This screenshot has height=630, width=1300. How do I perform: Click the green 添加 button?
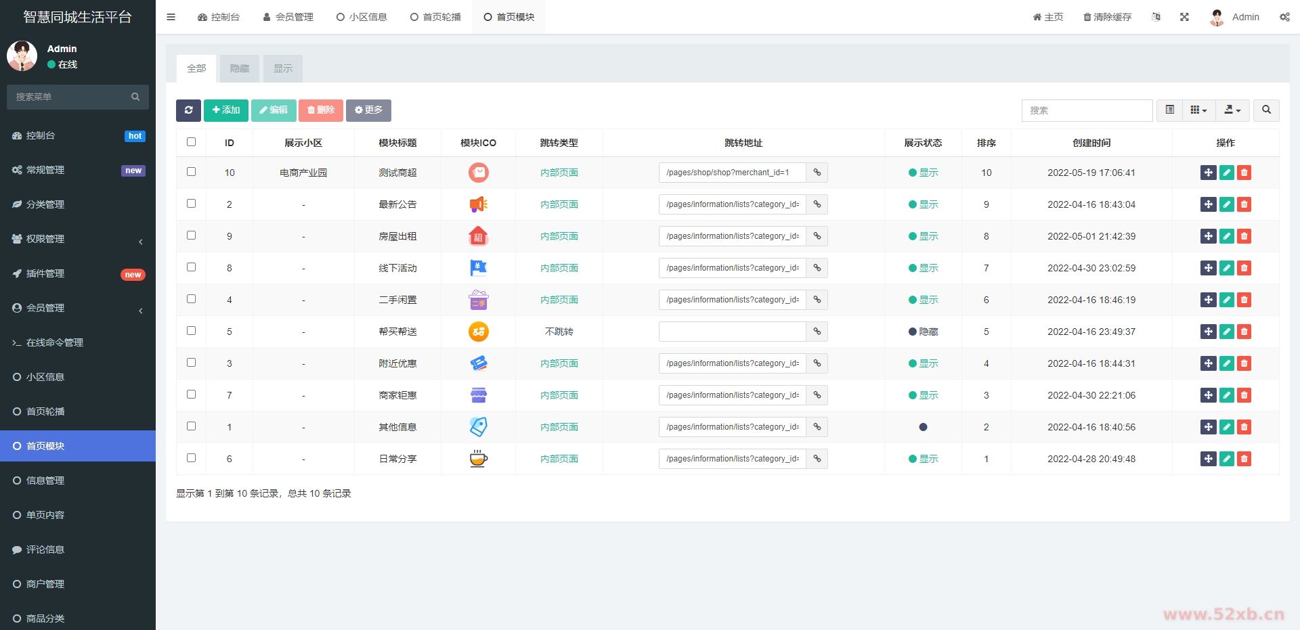coord(225,110)
